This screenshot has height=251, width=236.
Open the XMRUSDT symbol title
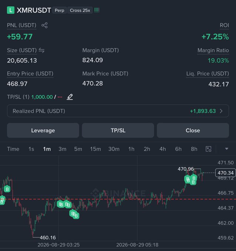pos(34,10)
